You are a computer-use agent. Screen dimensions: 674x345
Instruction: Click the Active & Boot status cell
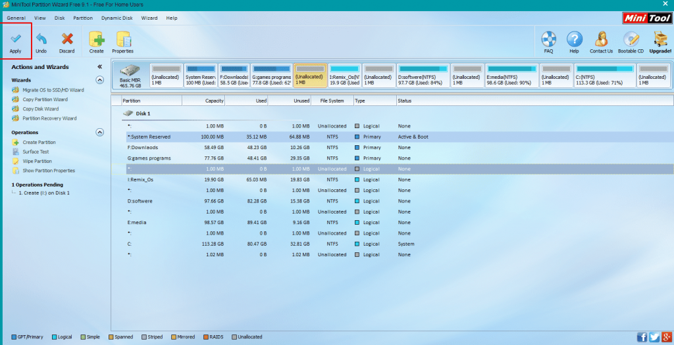point(413,137)
